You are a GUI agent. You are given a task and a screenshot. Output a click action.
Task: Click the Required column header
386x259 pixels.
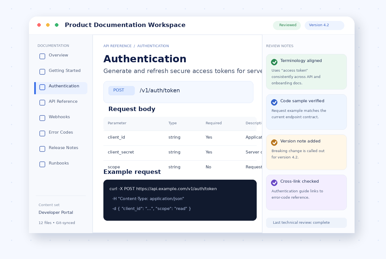(x=214, y=123)
